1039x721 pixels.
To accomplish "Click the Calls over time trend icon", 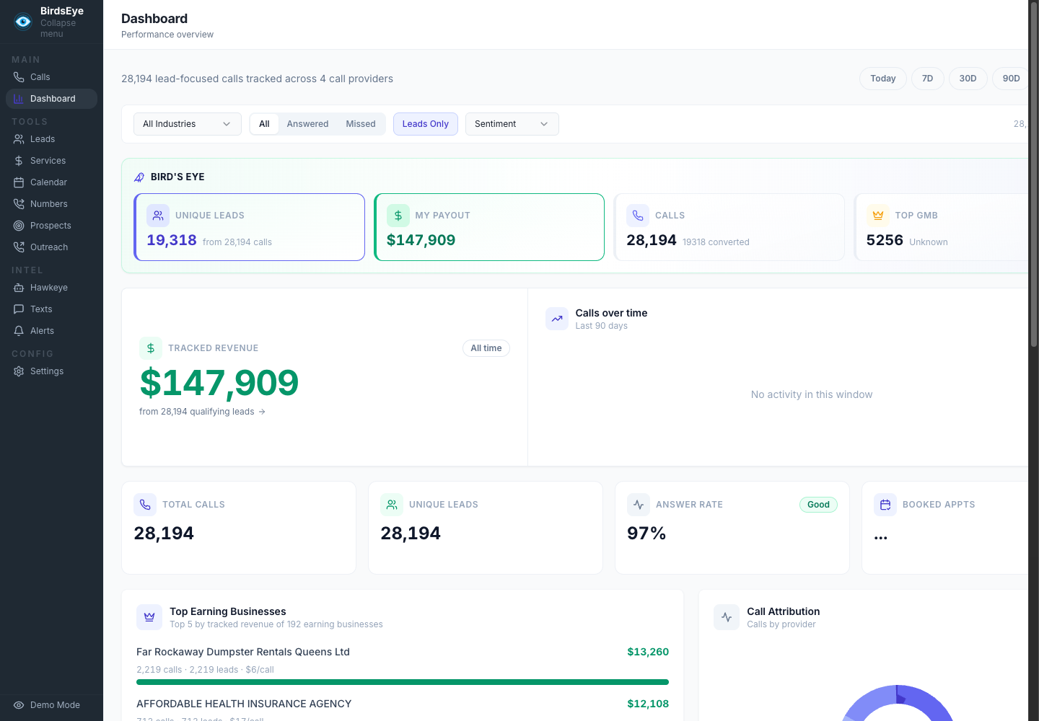I will [x=557, y=319].
